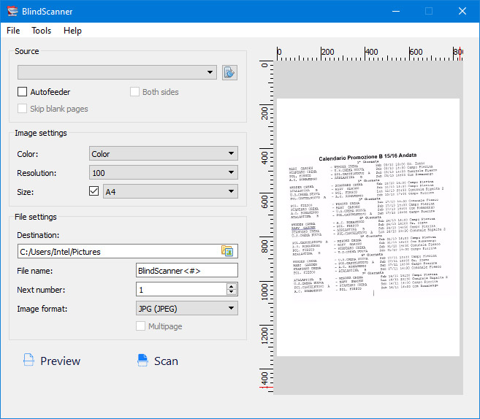Increase the Next number with up arrow
480x419 pixels.
(232, 286)
